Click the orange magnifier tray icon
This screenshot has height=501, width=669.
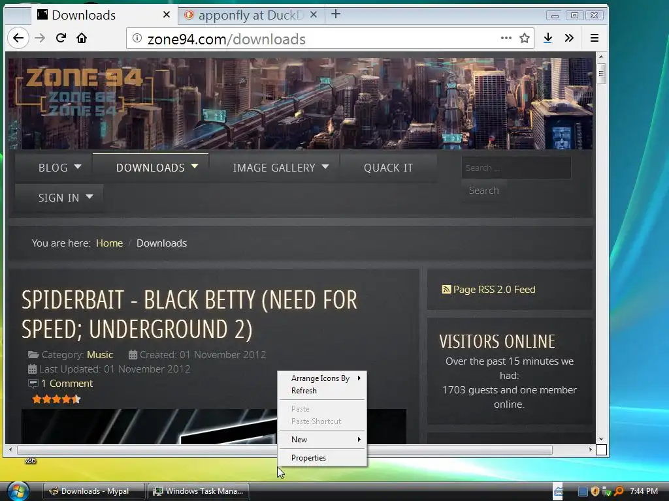click(618, 492)
